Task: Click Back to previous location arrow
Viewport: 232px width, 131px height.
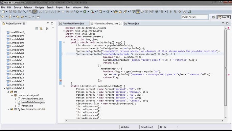Action: pos(22,17)
